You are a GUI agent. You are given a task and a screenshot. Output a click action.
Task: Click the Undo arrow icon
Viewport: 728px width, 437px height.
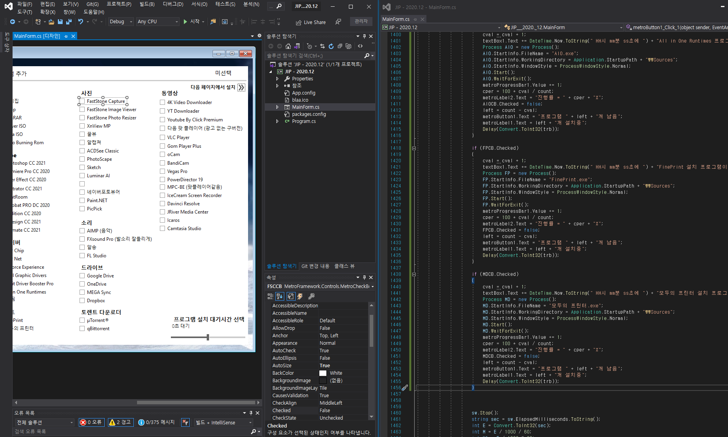tap(81, 22)
